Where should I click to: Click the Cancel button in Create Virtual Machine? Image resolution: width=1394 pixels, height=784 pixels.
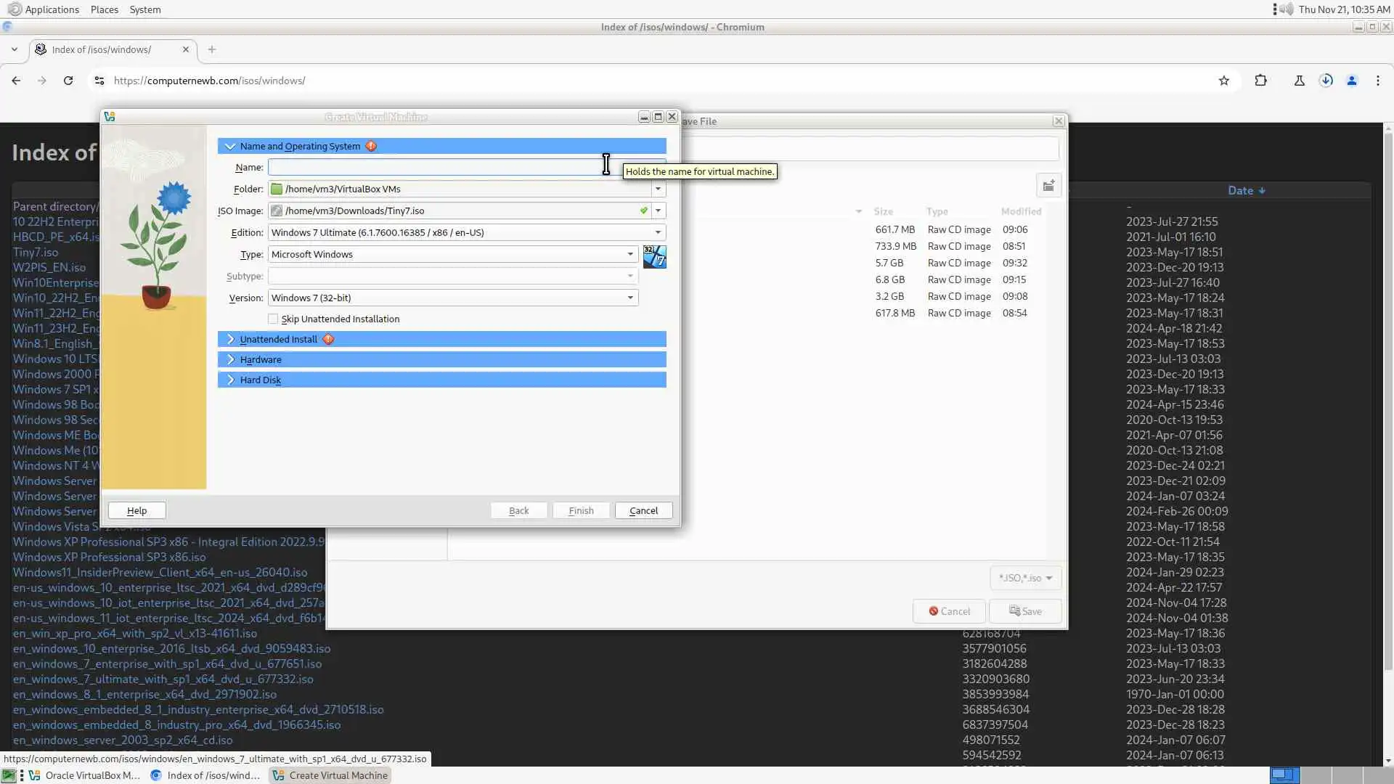tap(643, 511)
